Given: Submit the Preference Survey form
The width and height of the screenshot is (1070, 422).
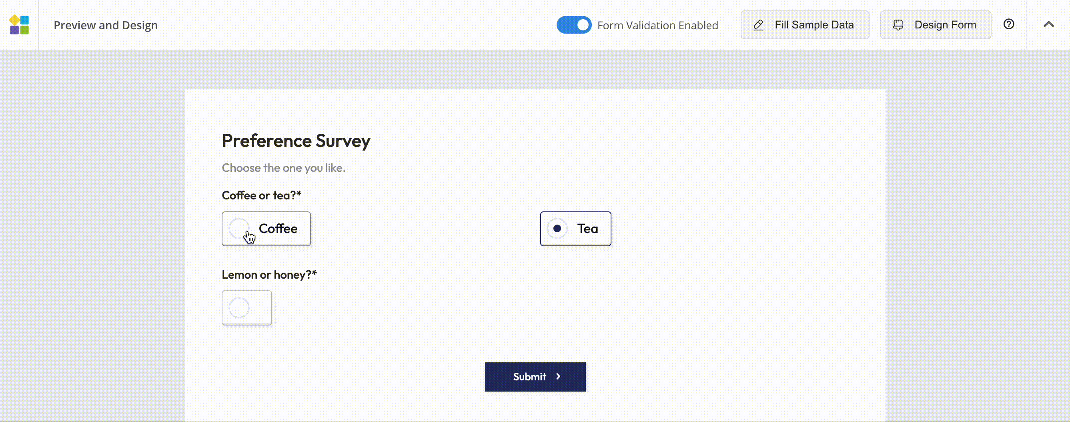Looking at the screenshot, I should point(535,377).
